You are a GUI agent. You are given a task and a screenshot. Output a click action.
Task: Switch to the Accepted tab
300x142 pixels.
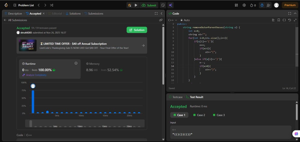pyautogui.click(x=33, y=13)
